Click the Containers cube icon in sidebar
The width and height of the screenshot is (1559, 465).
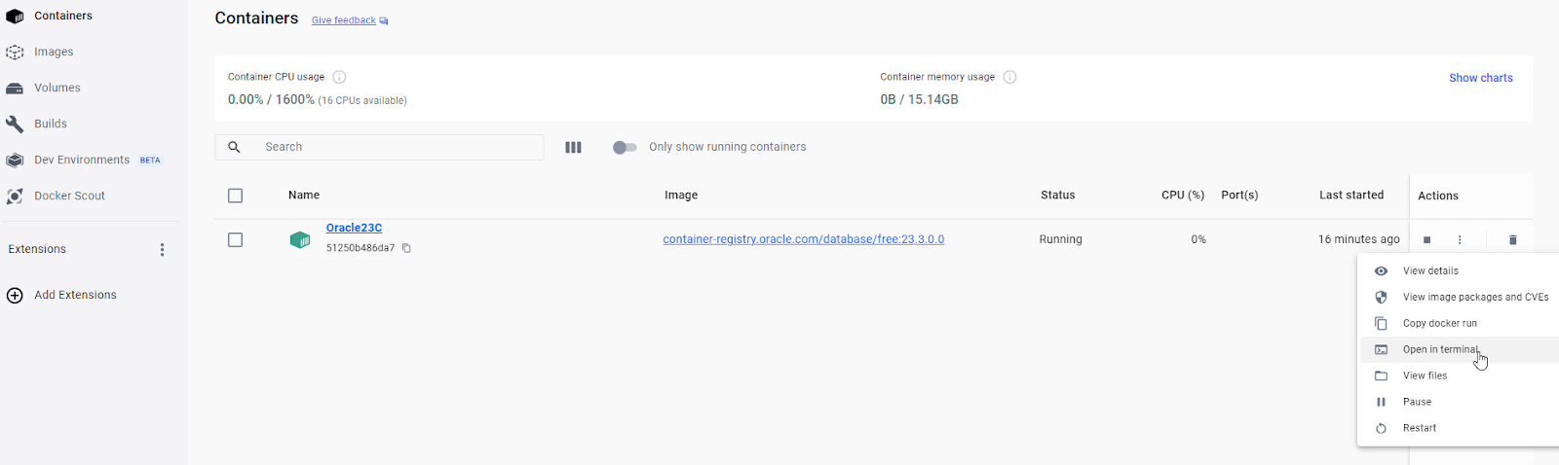pyautogui.click(x=15, y=17)
